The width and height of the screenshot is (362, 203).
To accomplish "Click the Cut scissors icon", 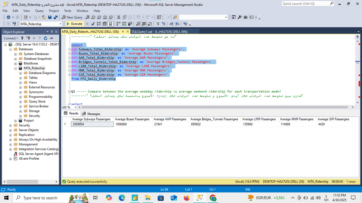I will pyautogui.click(x=119, y=17).
